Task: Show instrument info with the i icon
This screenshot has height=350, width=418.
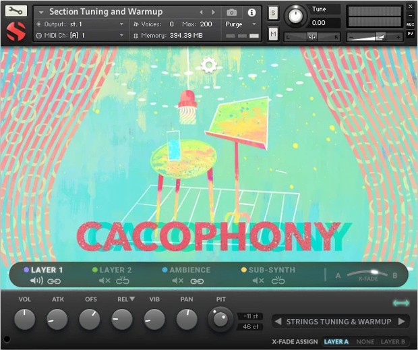Action: [x=251, y=12]
